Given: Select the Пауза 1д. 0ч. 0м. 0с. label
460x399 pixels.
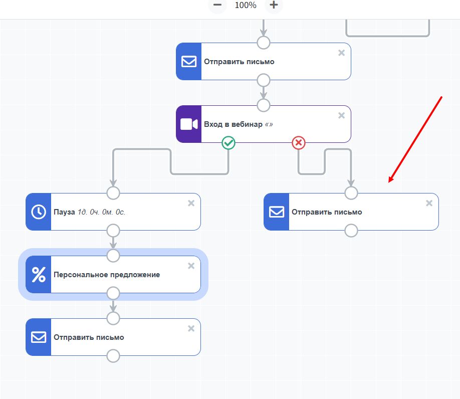Looking at the screenshot, I should point(89,212).
